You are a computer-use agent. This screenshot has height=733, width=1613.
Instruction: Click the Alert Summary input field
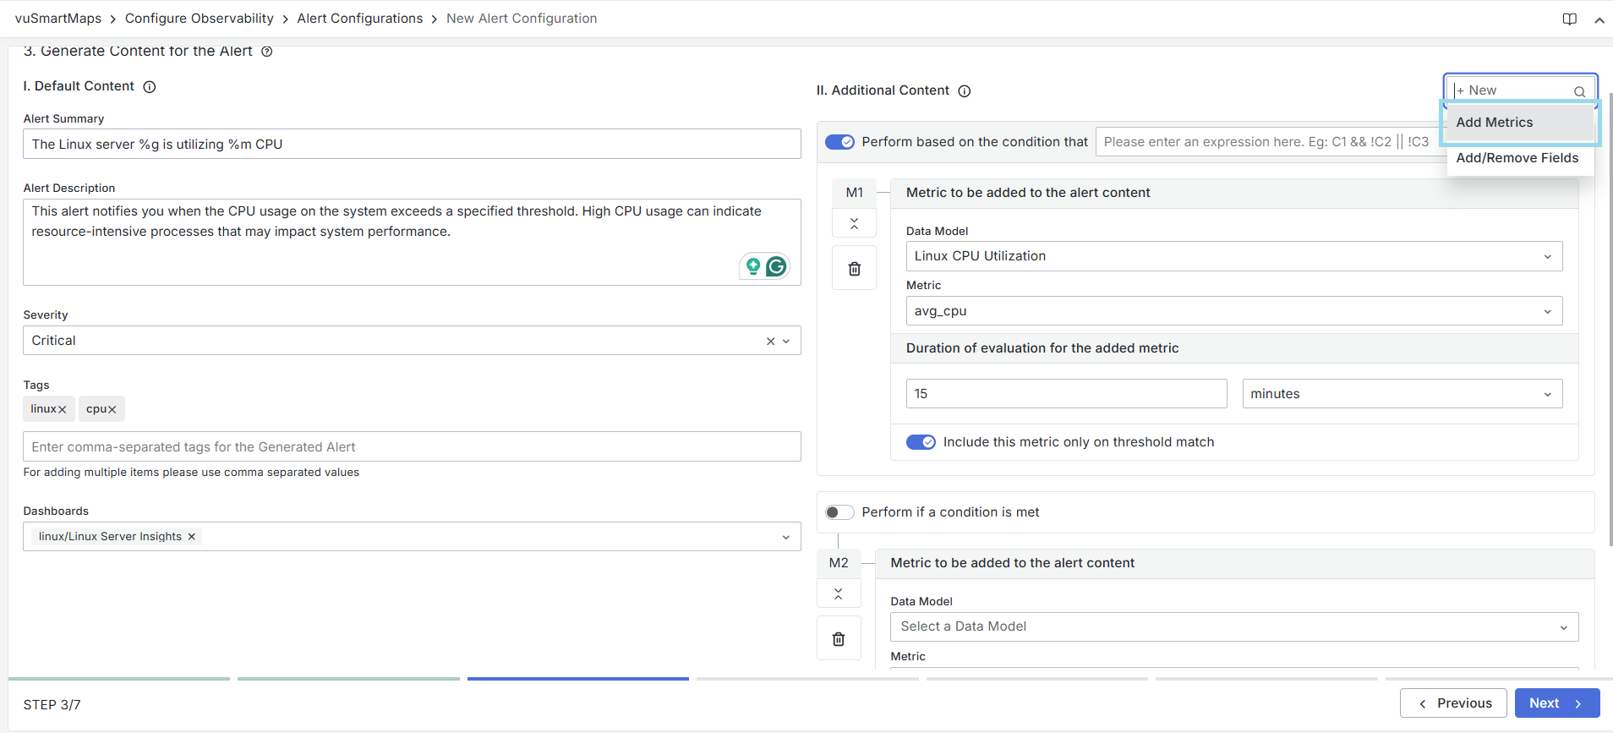412,145
